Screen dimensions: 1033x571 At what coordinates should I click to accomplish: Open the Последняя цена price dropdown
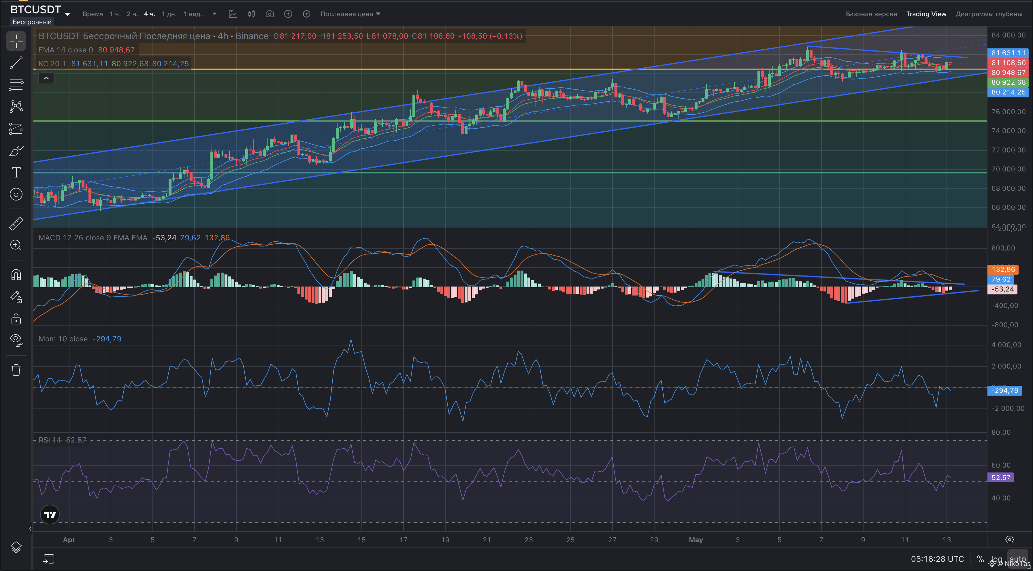click(x=350, y=14)
